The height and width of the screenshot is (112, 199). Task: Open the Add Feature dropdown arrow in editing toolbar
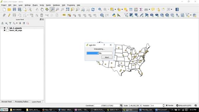tap(28, 15)
